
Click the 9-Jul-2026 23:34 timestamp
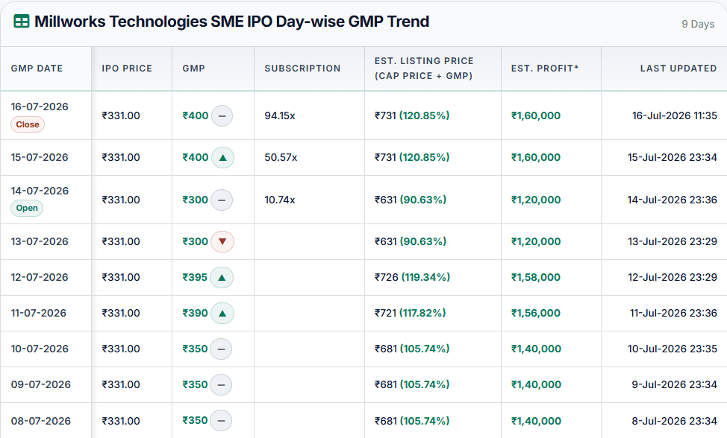coord(674,385)
